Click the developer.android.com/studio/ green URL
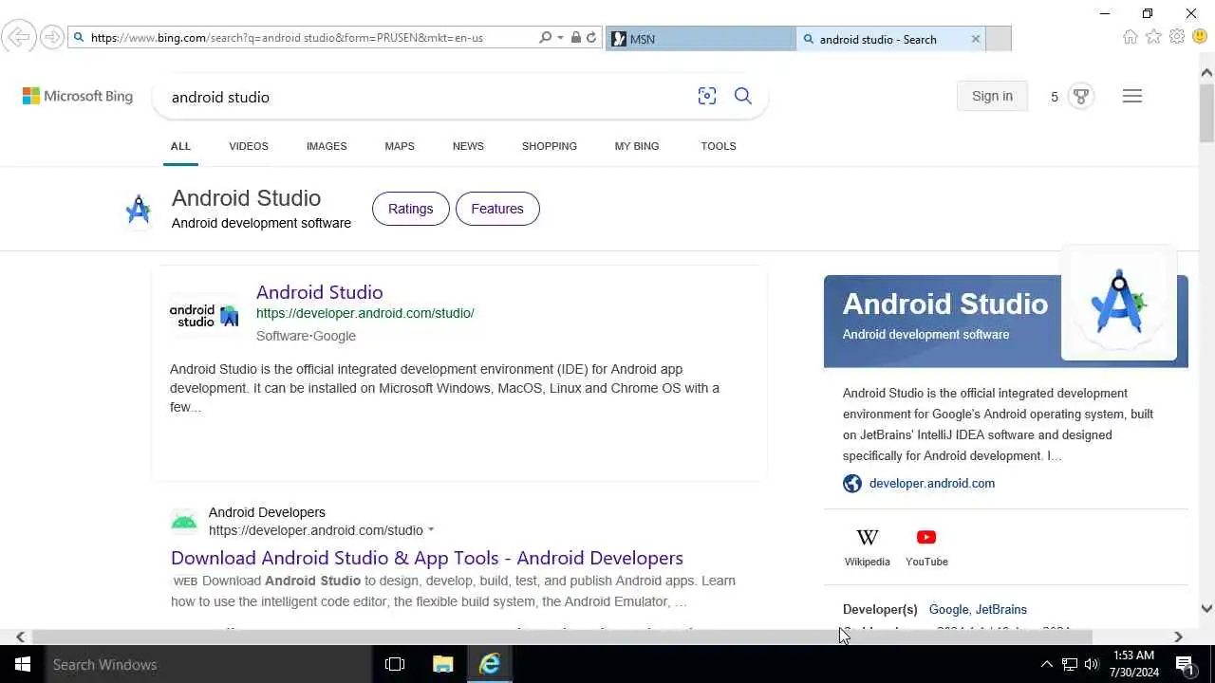 click(x=365, y=313)
